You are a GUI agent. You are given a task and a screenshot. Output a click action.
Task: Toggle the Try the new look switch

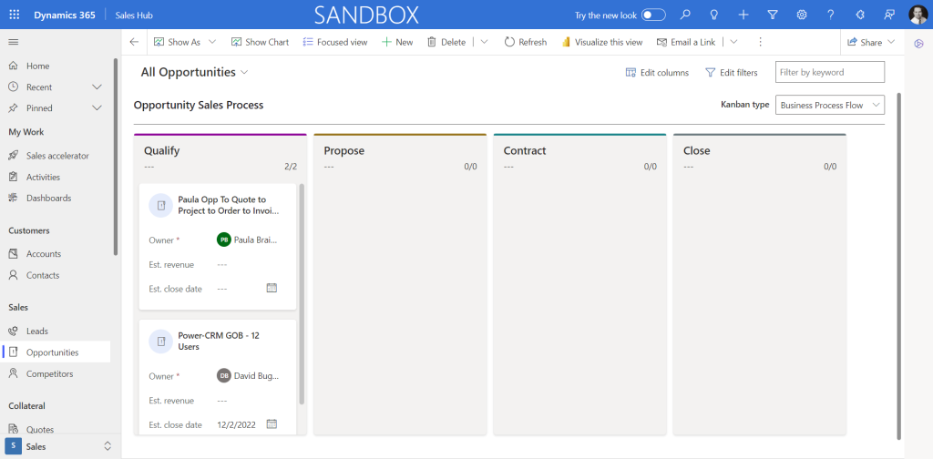[653, 15]
